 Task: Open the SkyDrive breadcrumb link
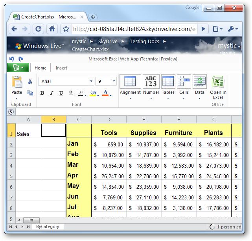[108, 42]
